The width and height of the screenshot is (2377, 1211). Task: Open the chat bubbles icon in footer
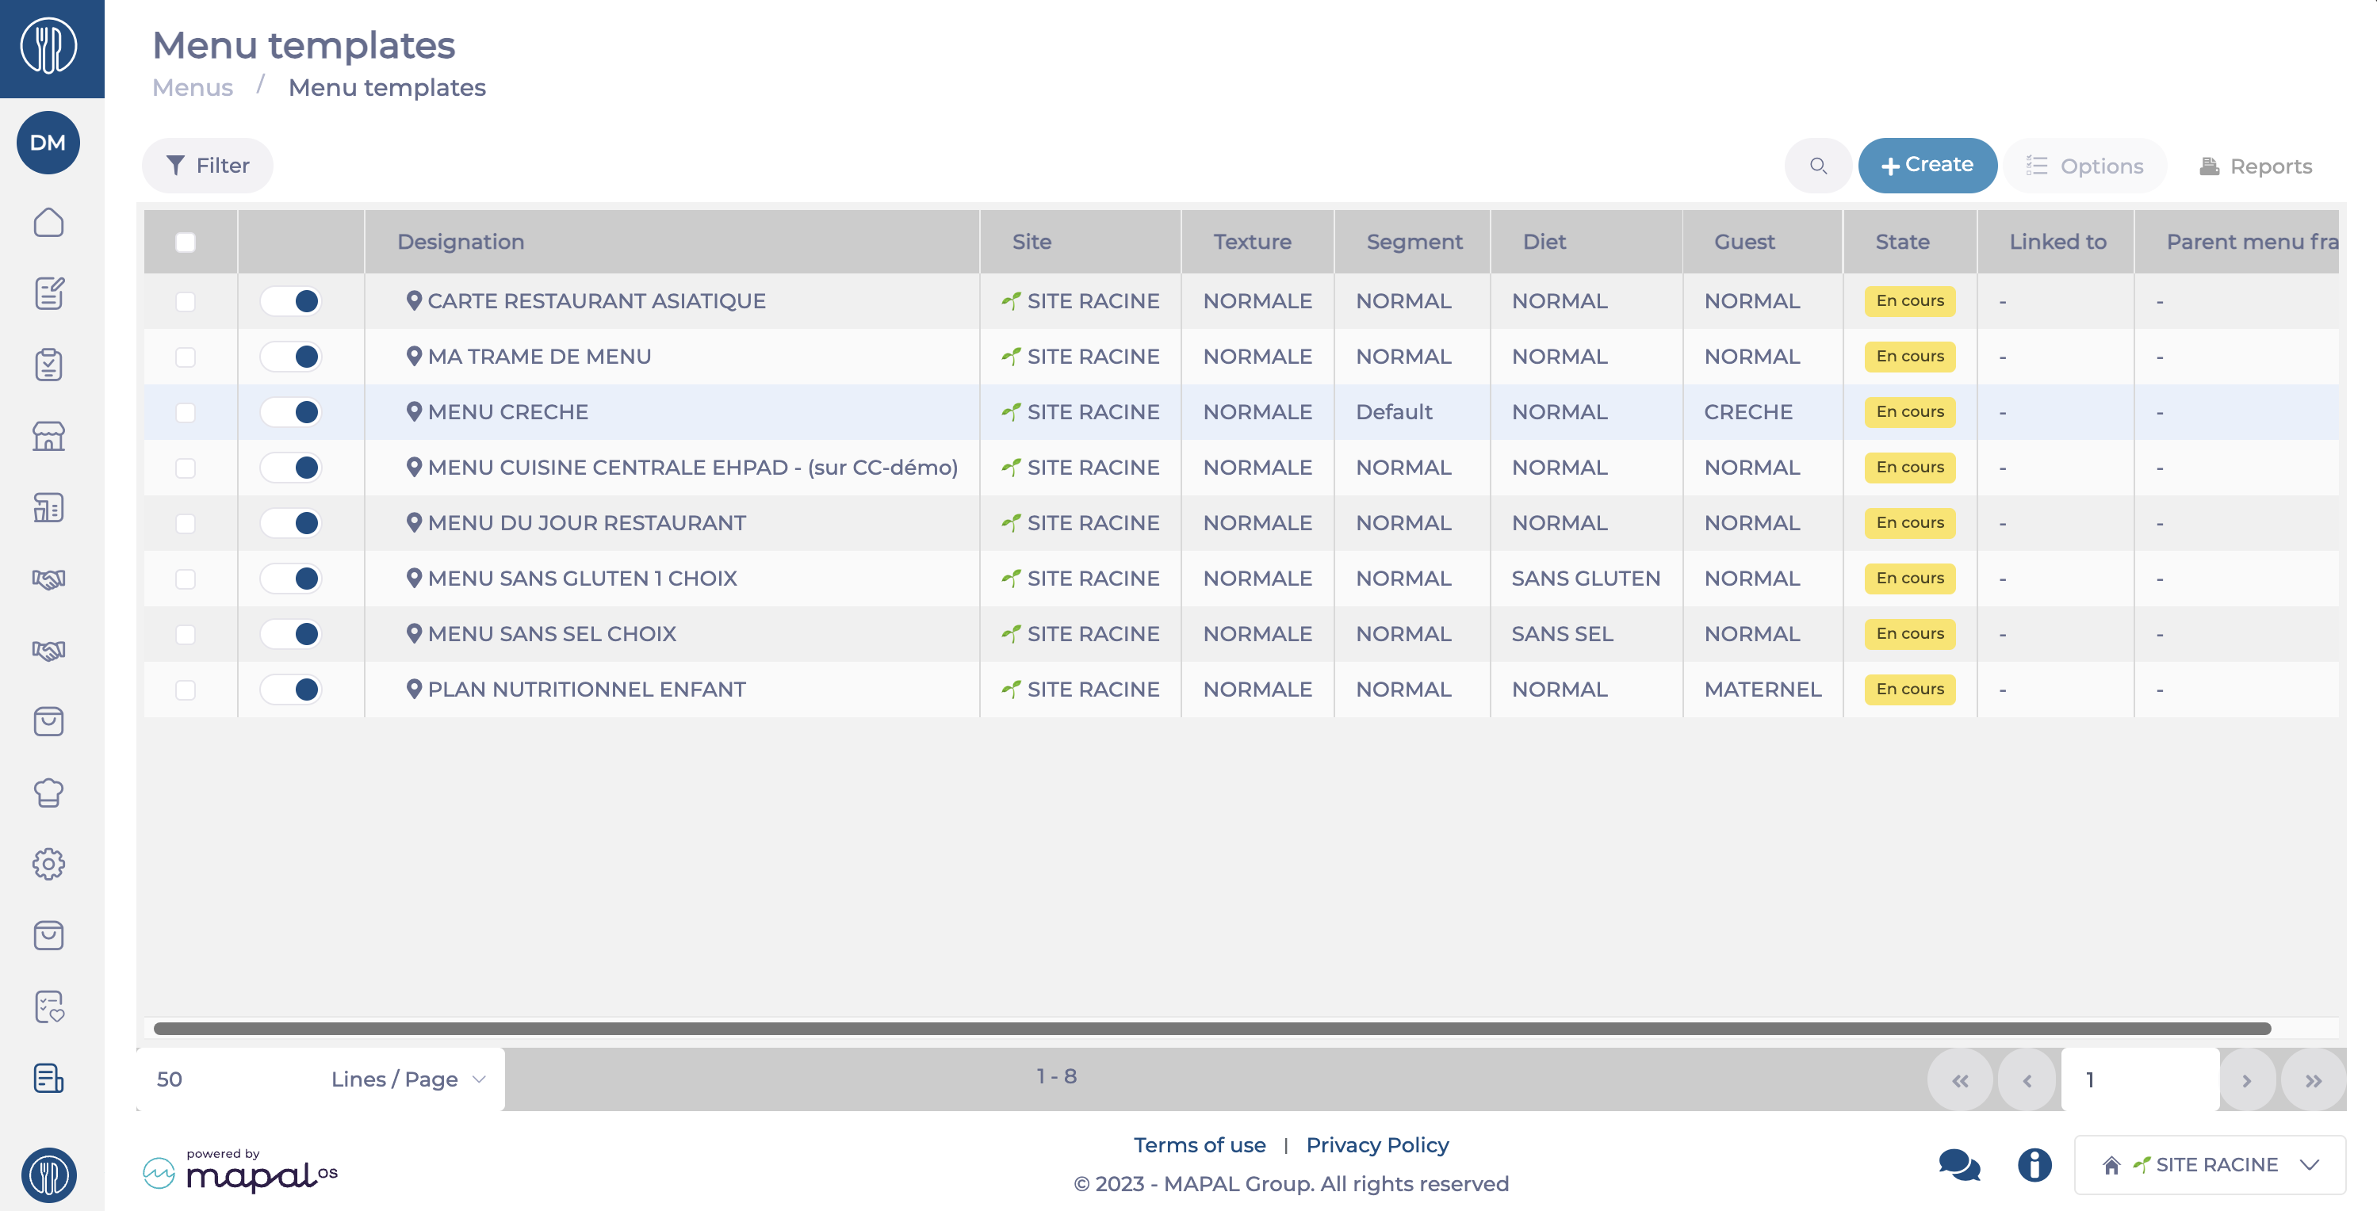1958,1164
